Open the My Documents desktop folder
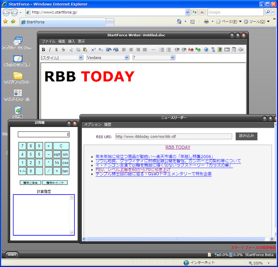 click(17, 78)
